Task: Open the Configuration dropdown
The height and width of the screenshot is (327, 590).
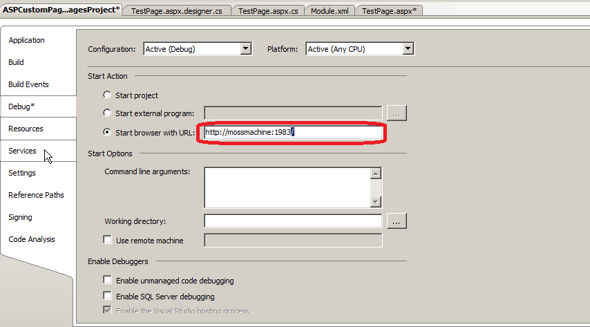Action: click(245, 49)
